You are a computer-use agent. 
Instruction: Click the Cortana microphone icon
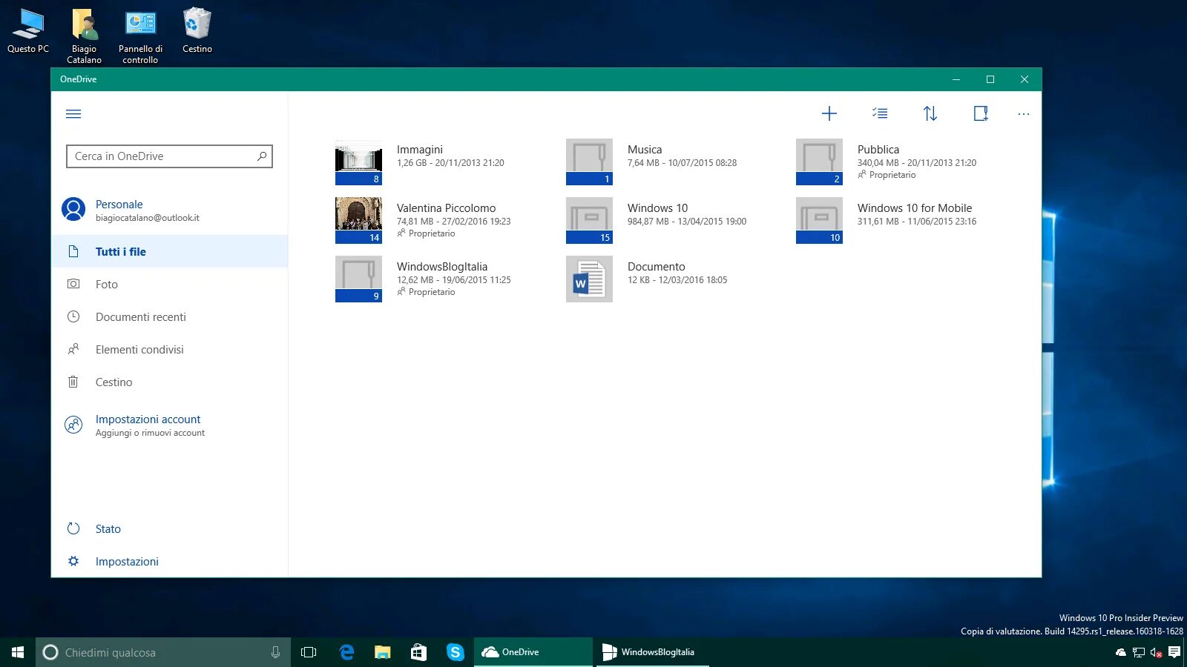[x=275, y=652]
